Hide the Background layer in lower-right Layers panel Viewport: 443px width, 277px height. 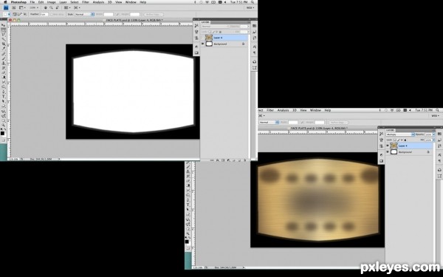[388, 152]
